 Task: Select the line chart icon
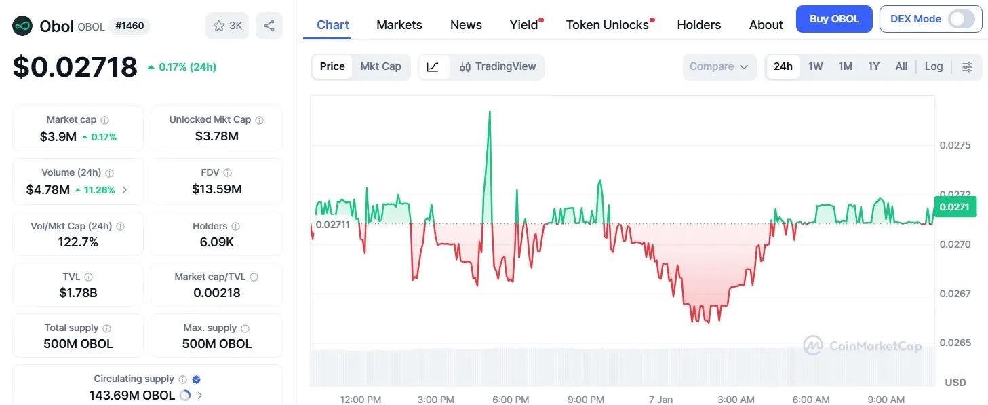[433, 66]
